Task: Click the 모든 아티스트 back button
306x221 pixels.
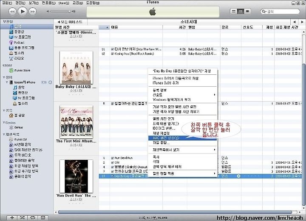Action: pos(70,22)
